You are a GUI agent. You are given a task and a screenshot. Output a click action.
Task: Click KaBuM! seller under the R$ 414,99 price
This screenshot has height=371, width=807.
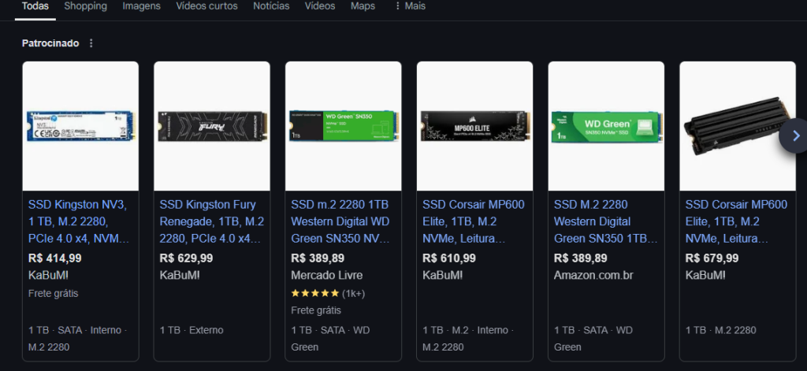pos(48,275)
